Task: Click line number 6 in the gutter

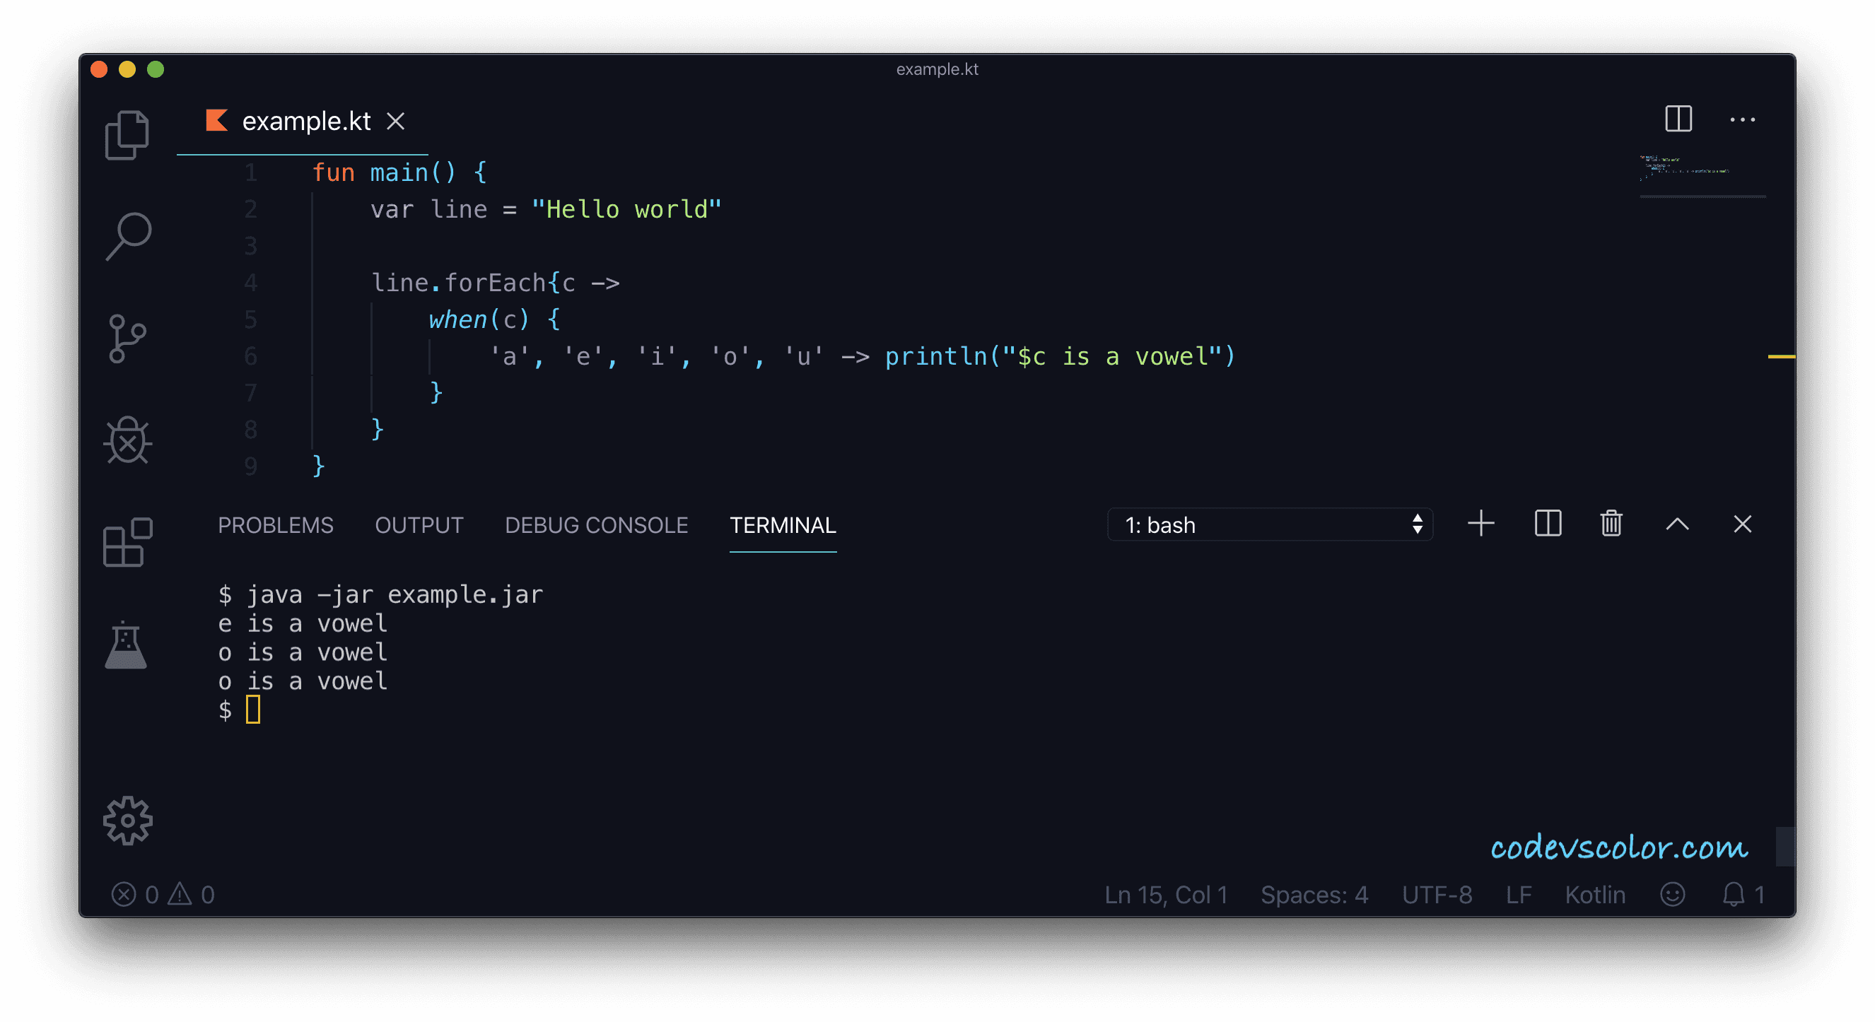Action: [x=251, y=356]
